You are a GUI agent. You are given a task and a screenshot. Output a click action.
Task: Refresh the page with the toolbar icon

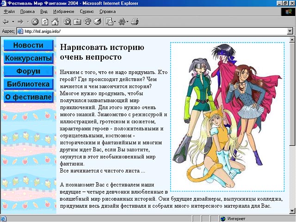click(45, 21)
